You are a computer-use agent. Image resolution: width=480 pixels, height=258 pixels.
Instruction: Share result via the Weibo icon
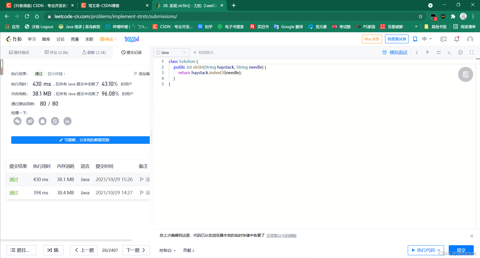tap(30, 121)
